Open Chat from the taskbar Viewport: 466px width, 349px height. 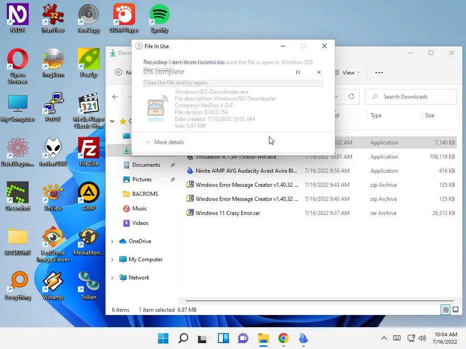243,338
